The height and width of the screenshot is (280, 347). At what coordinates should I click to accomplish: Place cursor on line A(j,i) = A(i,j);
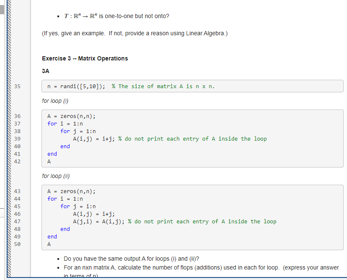point(96,221)
